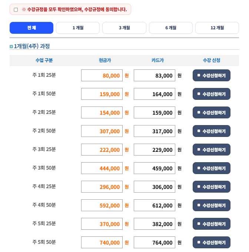Image resolution: width=249 pixels, height=252 pixels.
Task: Focus the 459,000 card price field
Action: pos(155,168)
